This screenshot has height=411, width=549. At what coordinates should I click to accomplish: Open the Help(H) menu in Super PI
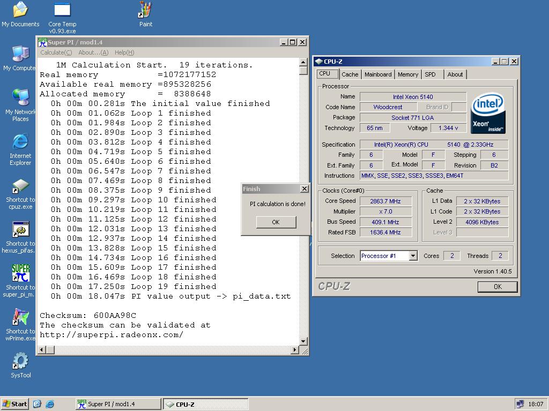(124, 52)
